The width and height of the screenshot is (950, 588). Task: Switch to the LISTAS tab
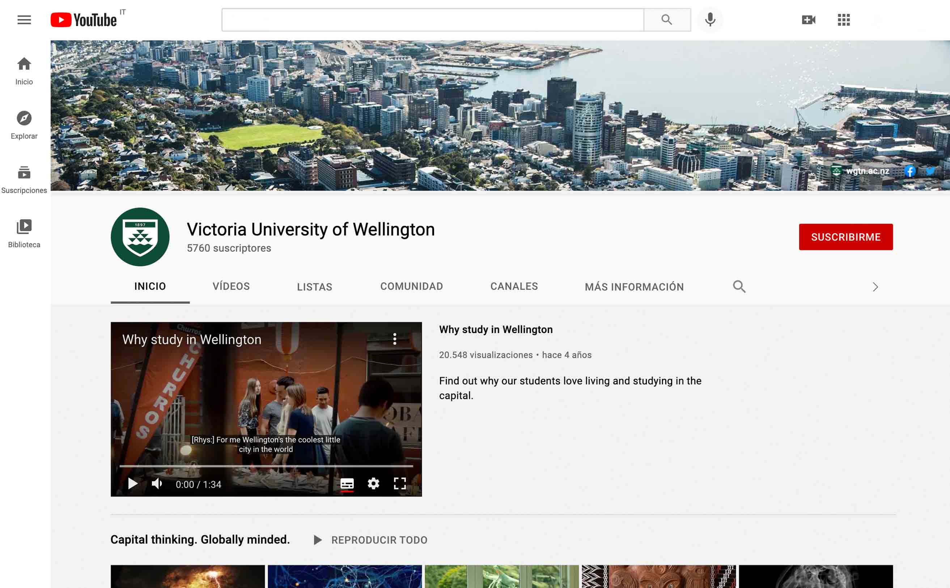click(314, 287)
